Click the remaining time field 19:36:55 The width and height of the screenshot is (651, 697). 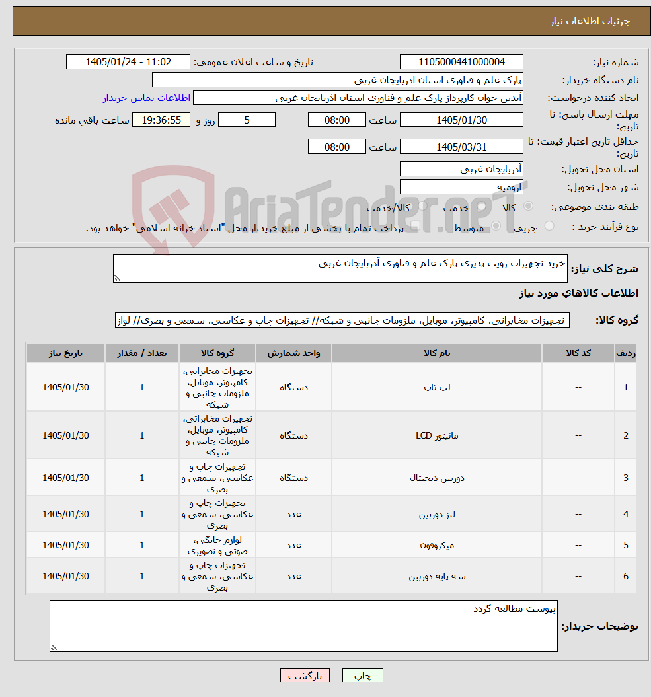point(161,120)
